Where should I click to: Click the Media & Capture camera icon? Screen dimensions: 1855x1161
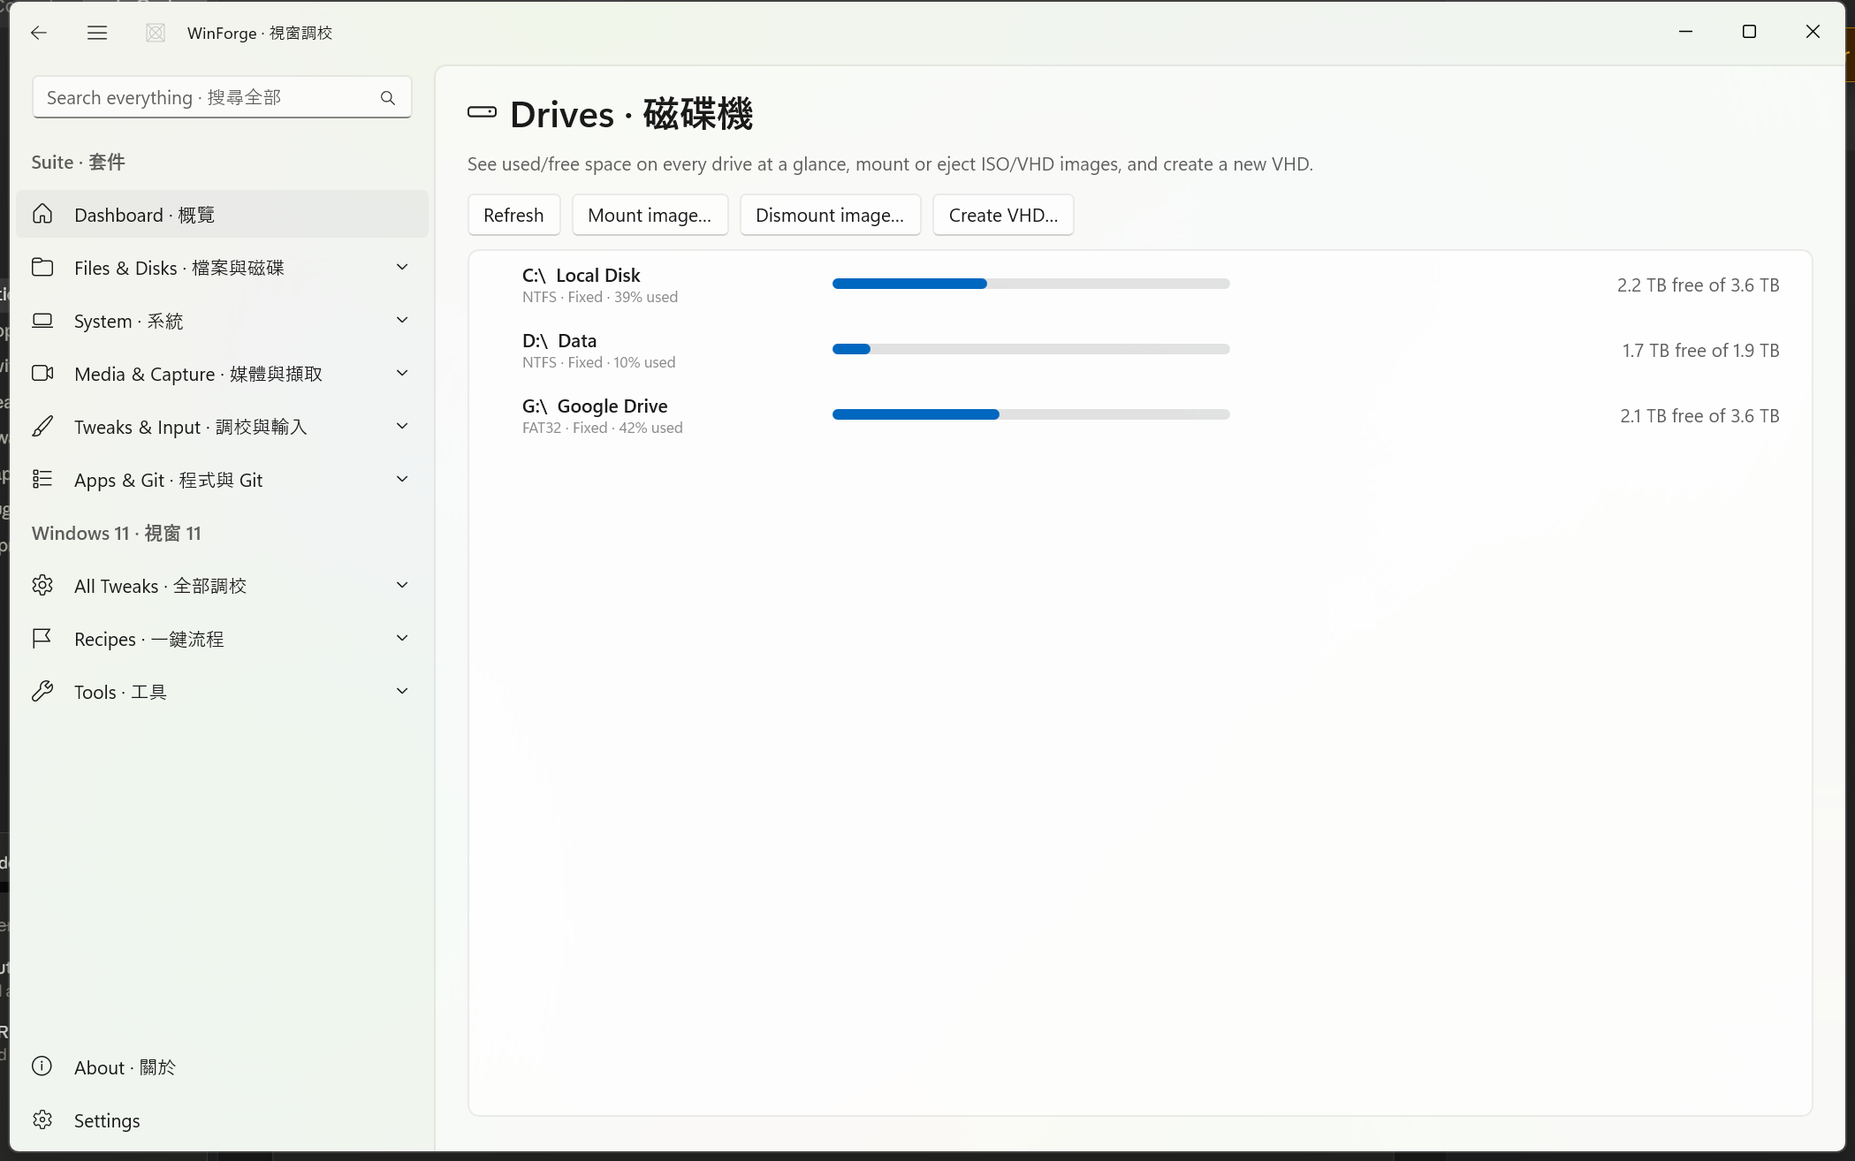(42, 373)
